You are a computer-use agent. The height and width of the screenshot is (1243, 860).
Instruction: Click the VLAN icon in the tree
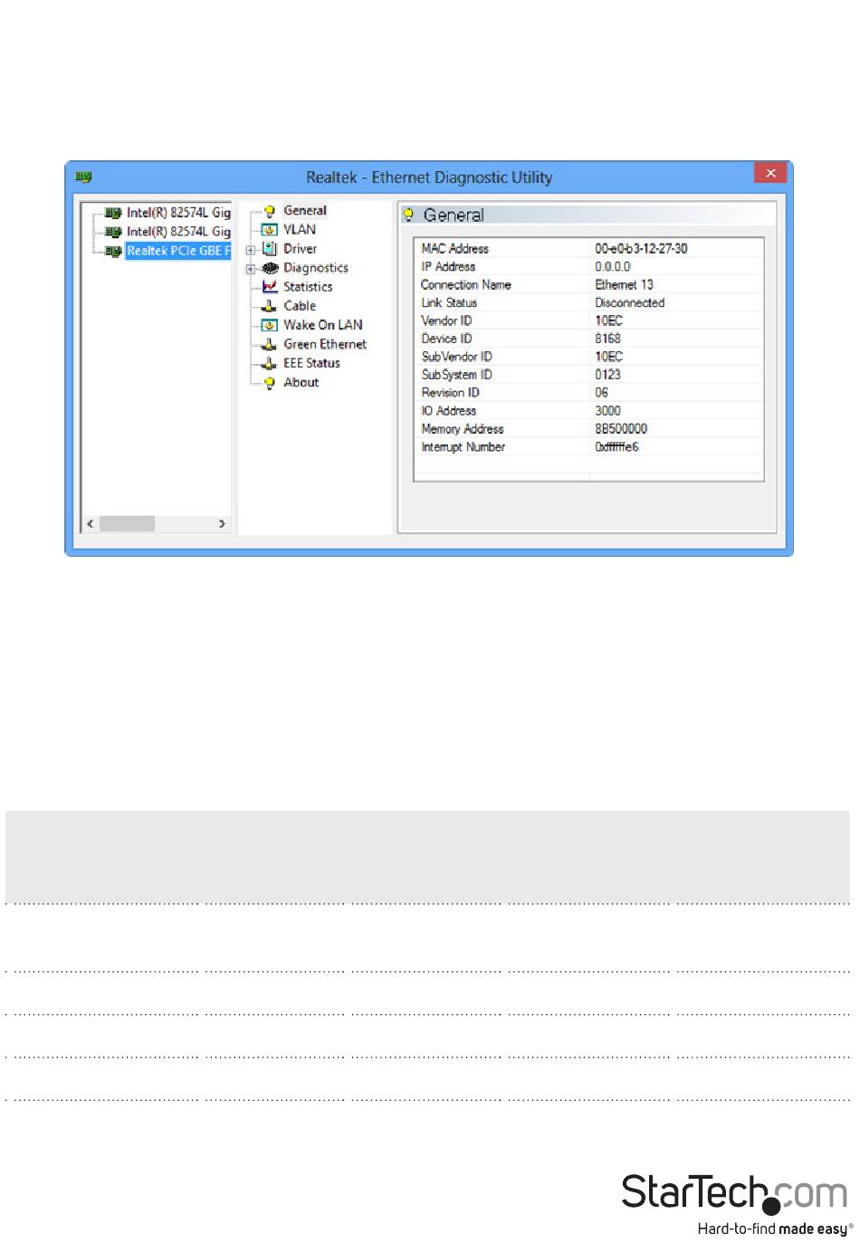click(x=269, y=230)
